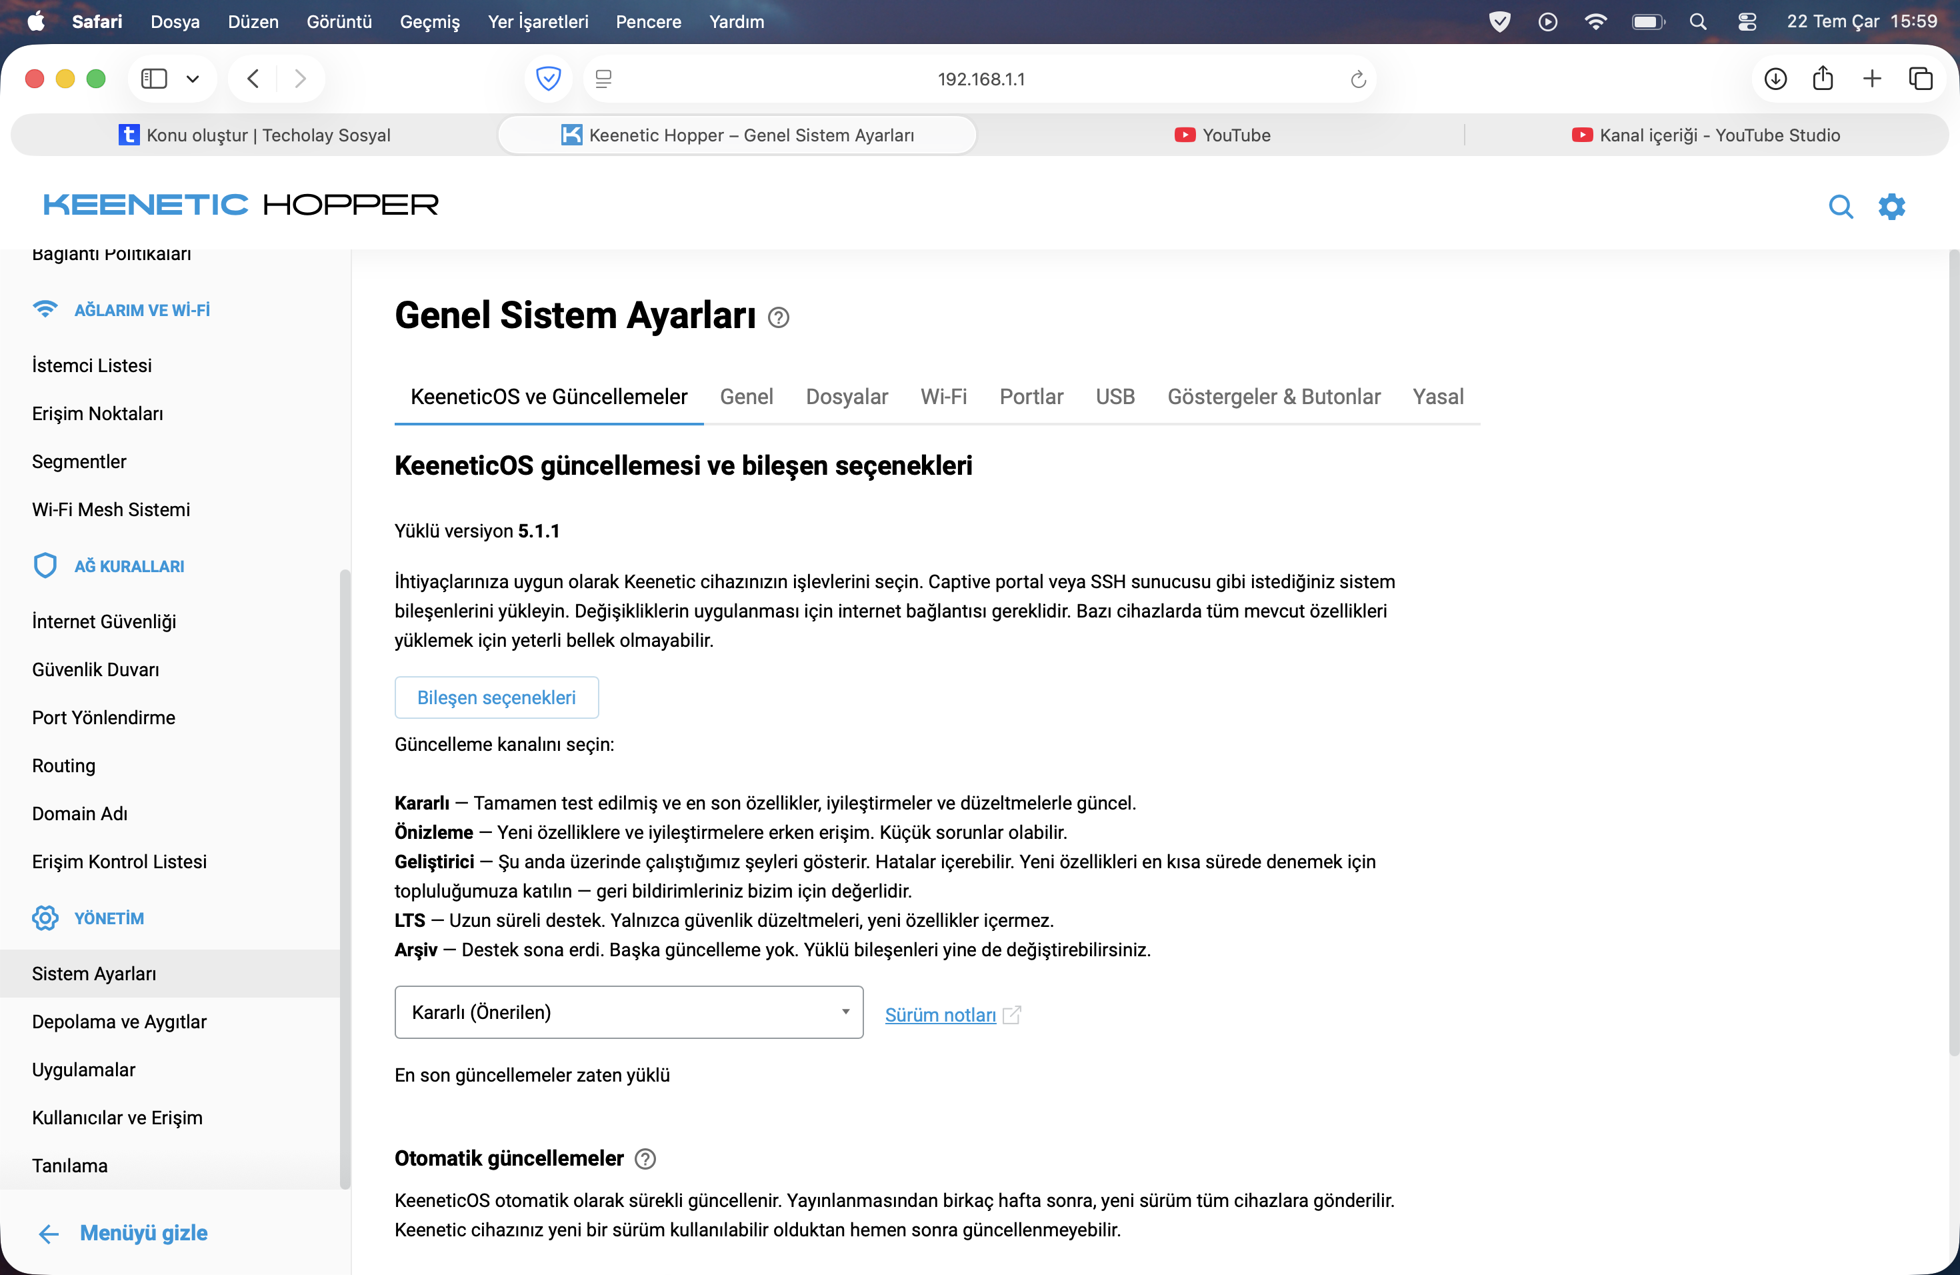Open Yer İşaretleri menu

(x=538, y=21)
